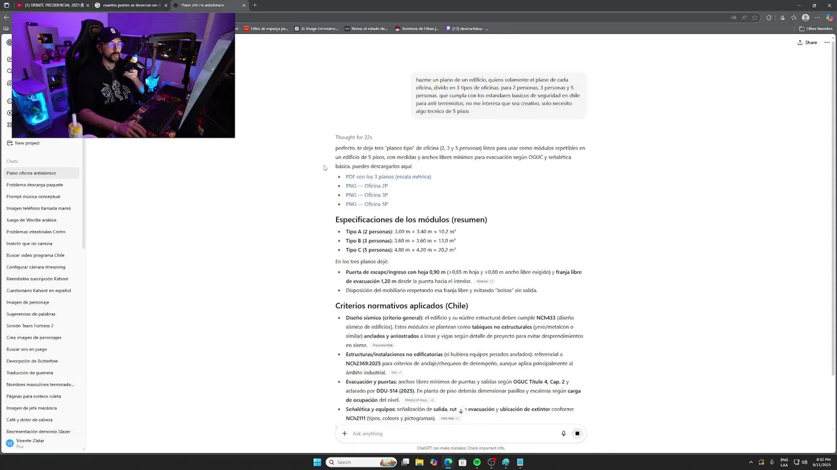Open the PreventionWeb source citation chip
837x470 pixels.
[x=383, y=345]
